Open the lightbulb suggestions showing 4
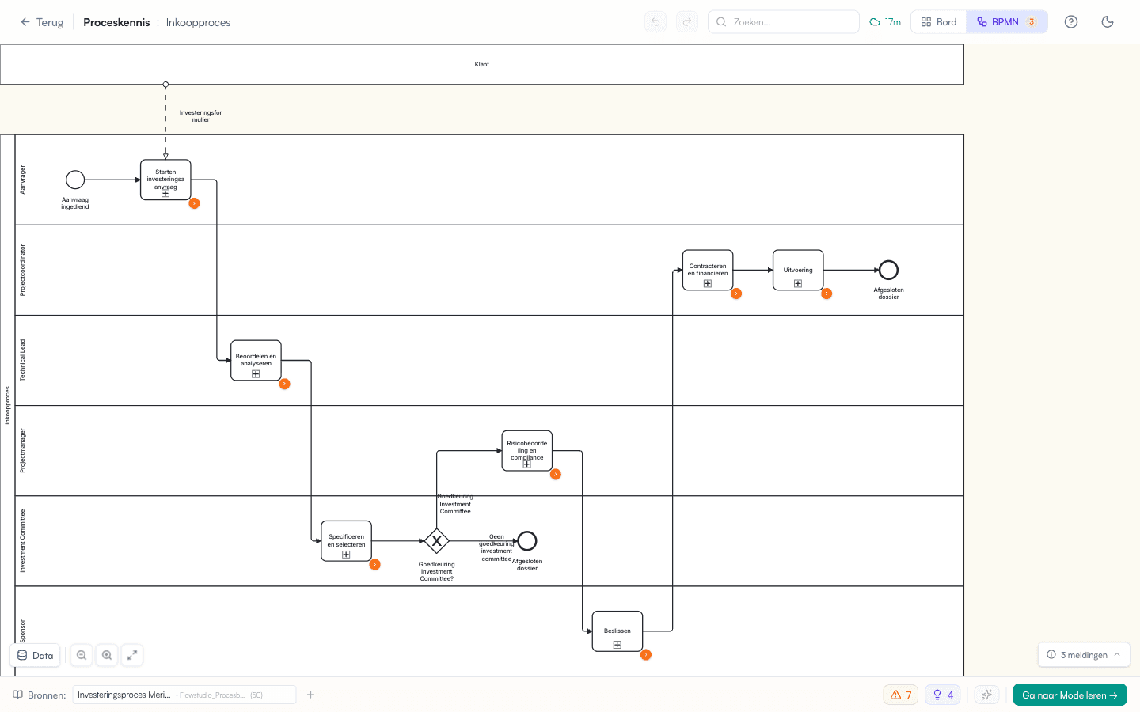Image resolution: width=1140 pixels, height=712 pixels. [942, 694]
